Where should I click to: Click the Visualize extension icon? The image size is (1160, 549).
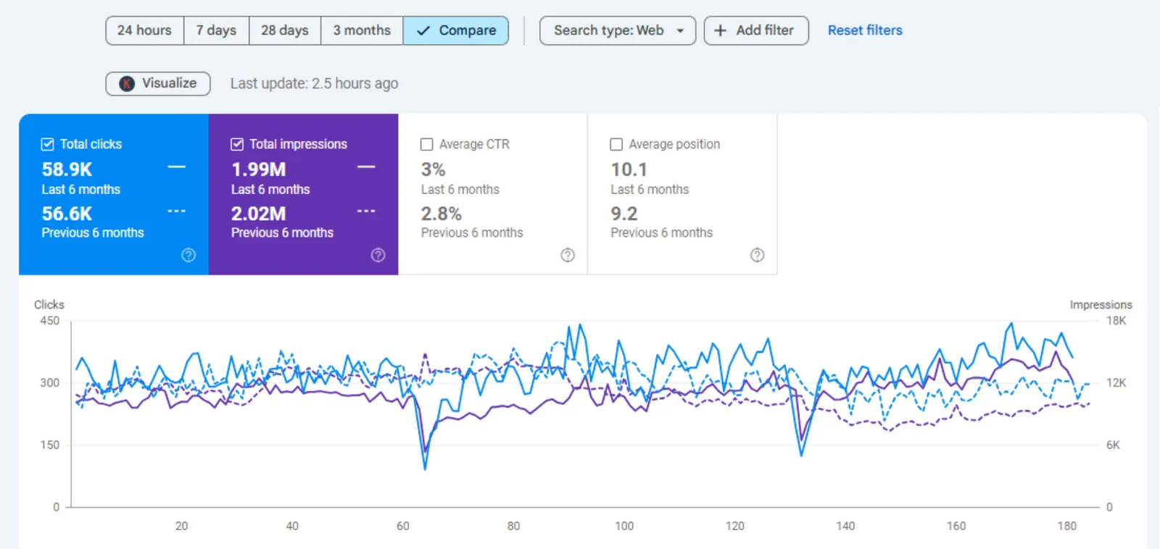(x=127, y=83)
